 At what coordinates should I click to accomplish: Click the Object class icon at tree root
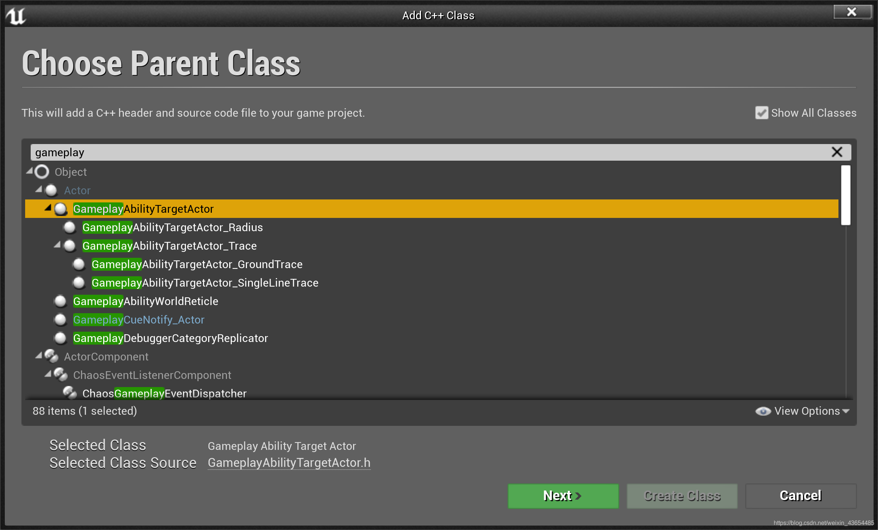[41, 172]
